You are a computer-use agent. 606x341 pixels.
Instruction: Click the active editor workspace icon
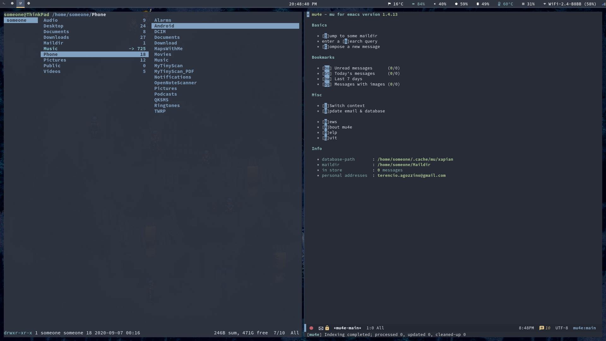[x=21, y=3]
